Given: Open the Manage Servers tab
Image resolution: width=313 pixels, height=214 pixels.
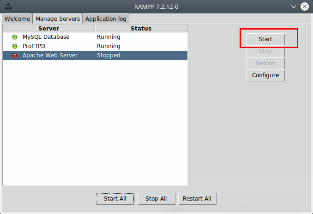Looking at the screenshot, I should tap(58, 19).
